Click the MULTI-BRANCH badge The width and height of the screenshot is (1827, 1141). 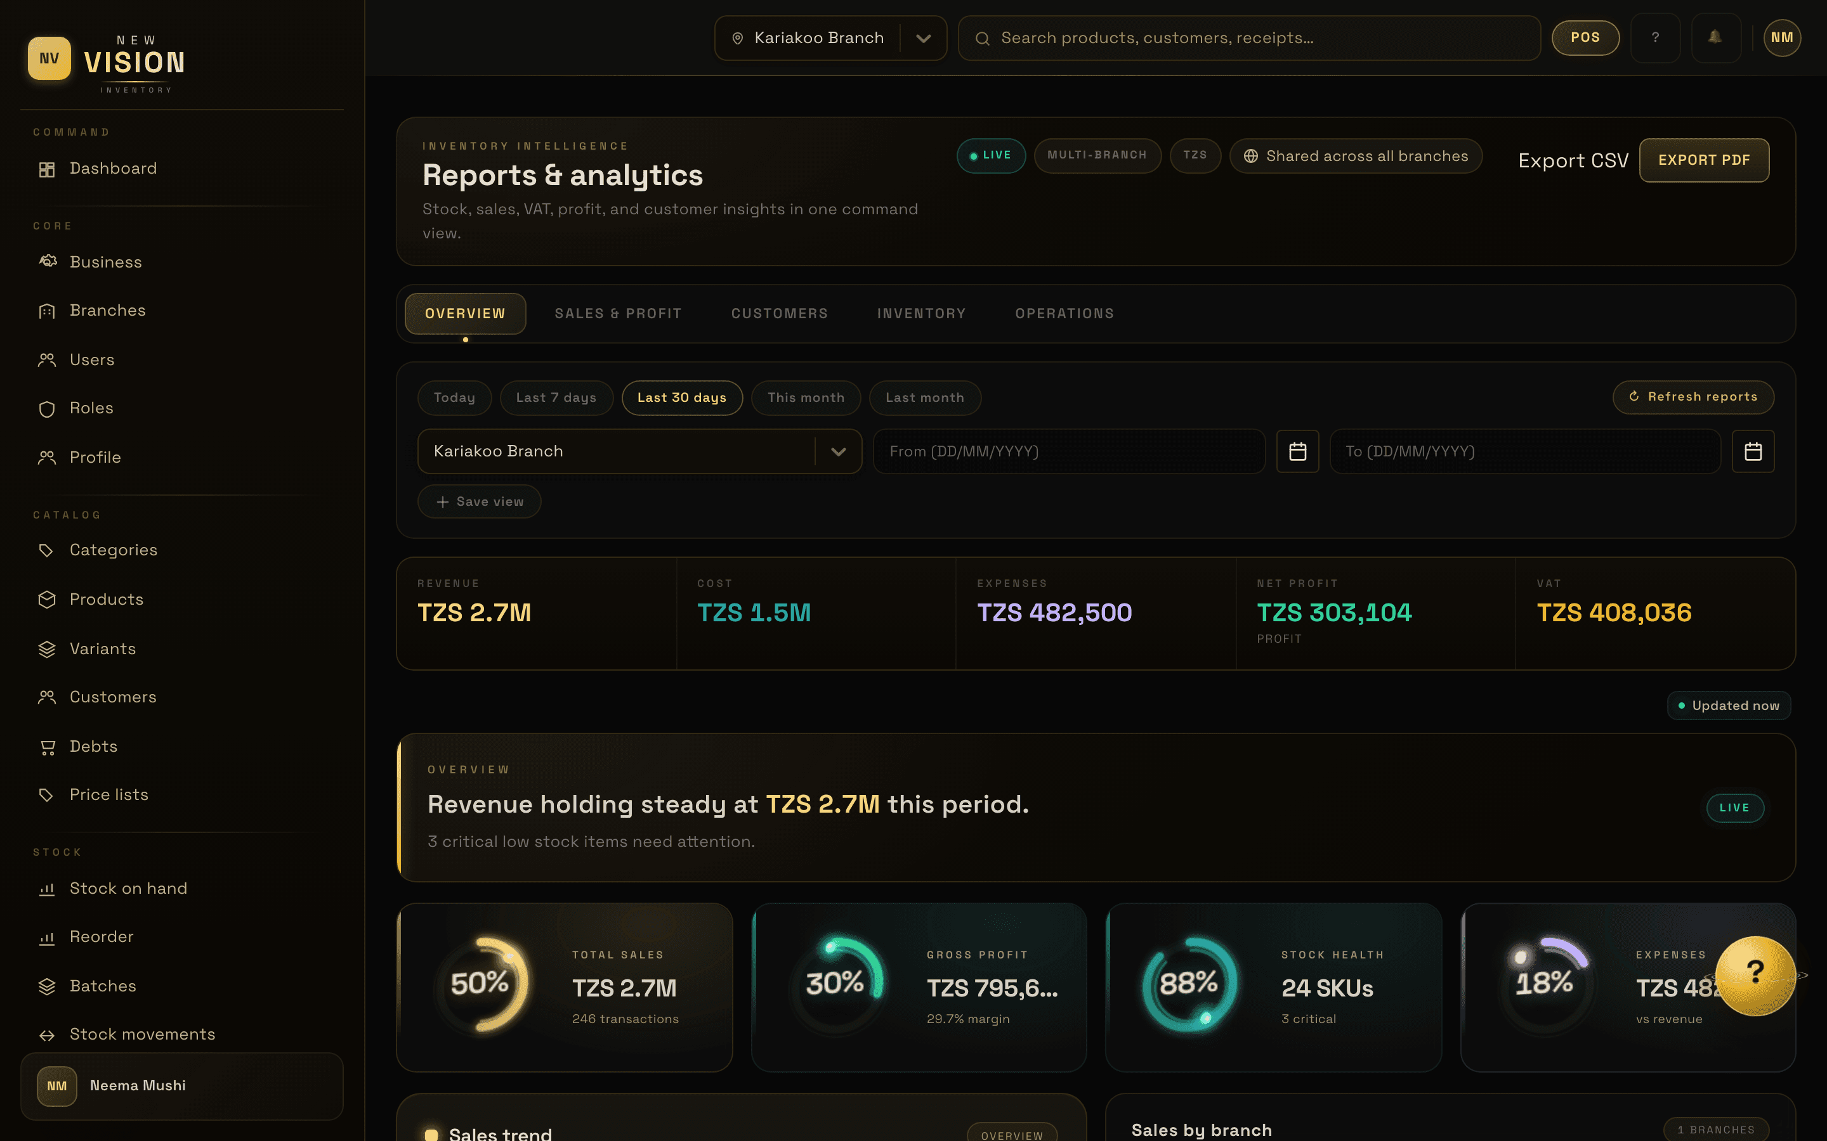click(1097, 155)
